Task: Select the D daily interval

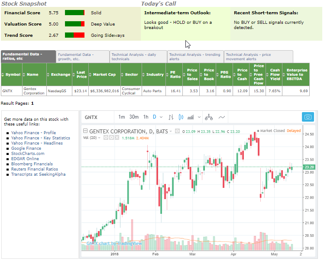Action: click(154, 117)
